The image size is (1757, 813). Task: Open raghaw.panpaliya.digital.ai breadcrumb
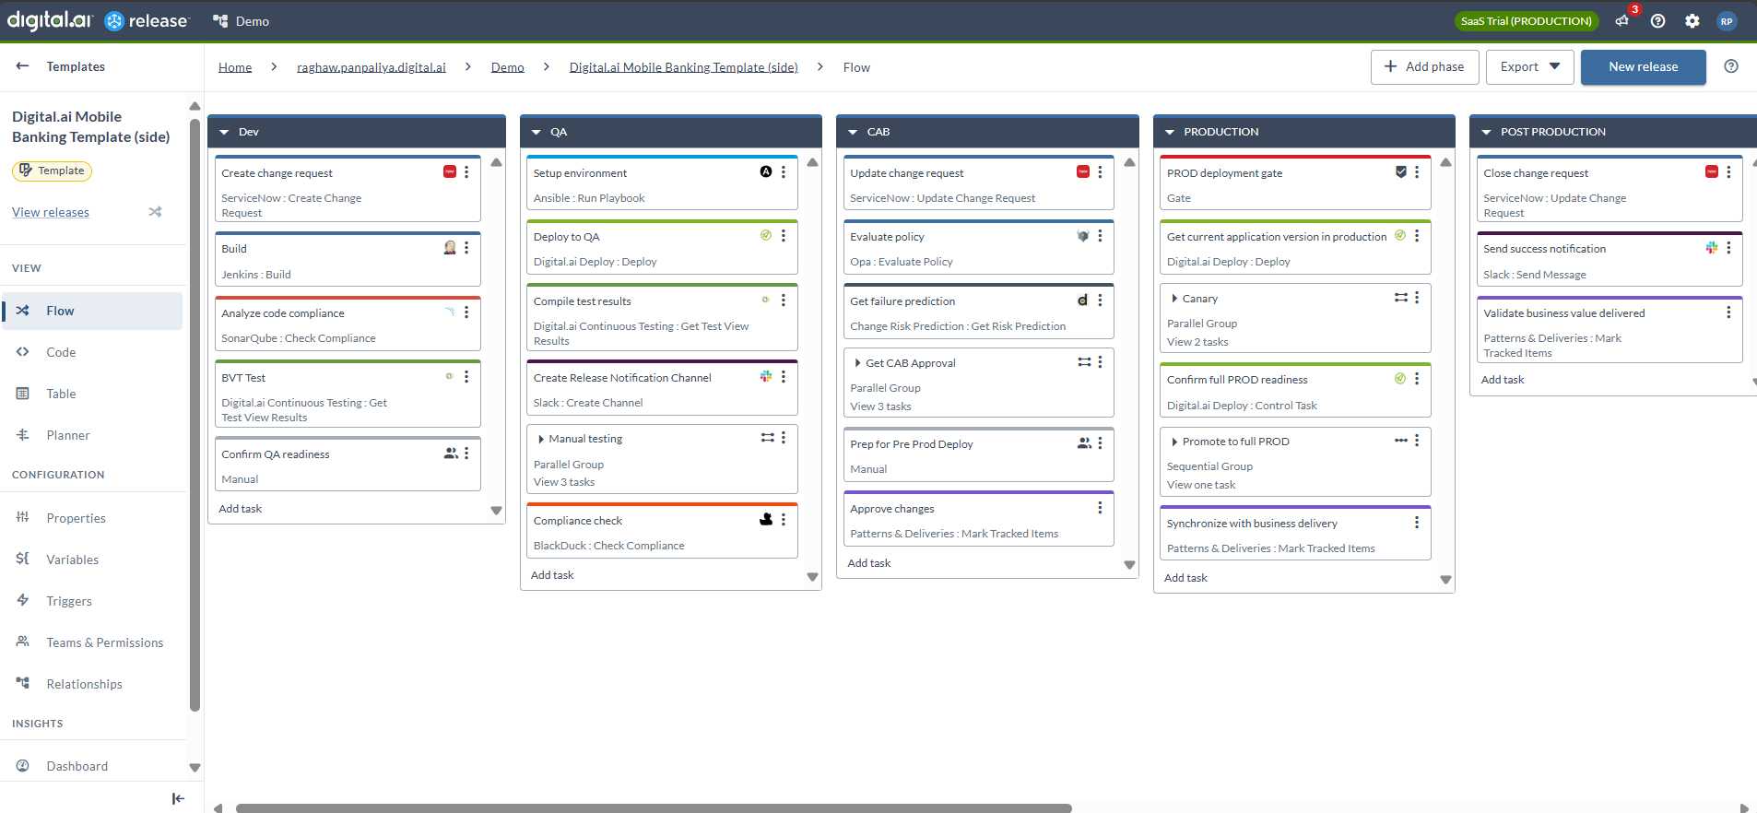[x=371, y=67]
